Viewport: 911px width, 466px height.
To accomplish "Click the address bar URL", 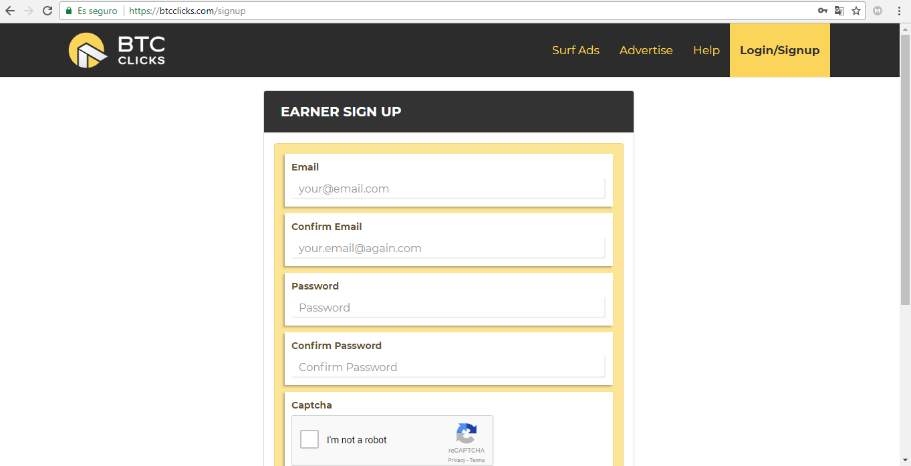I will 187,11.
